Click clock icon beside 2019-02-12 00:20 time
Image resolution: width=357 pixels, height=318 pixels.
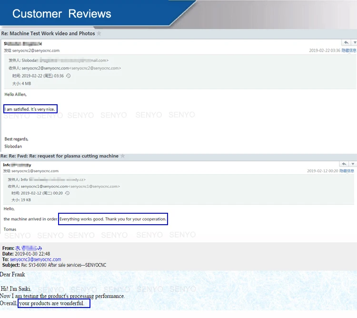tap(68, 193)
